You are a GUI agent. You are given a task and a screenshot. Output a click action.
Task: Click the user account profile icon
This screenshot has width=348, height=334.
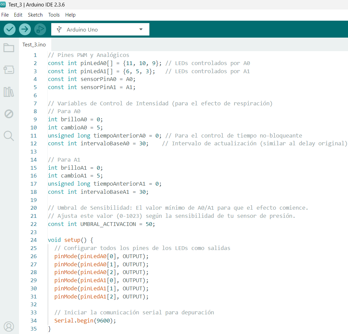click(x=9, y=327)
